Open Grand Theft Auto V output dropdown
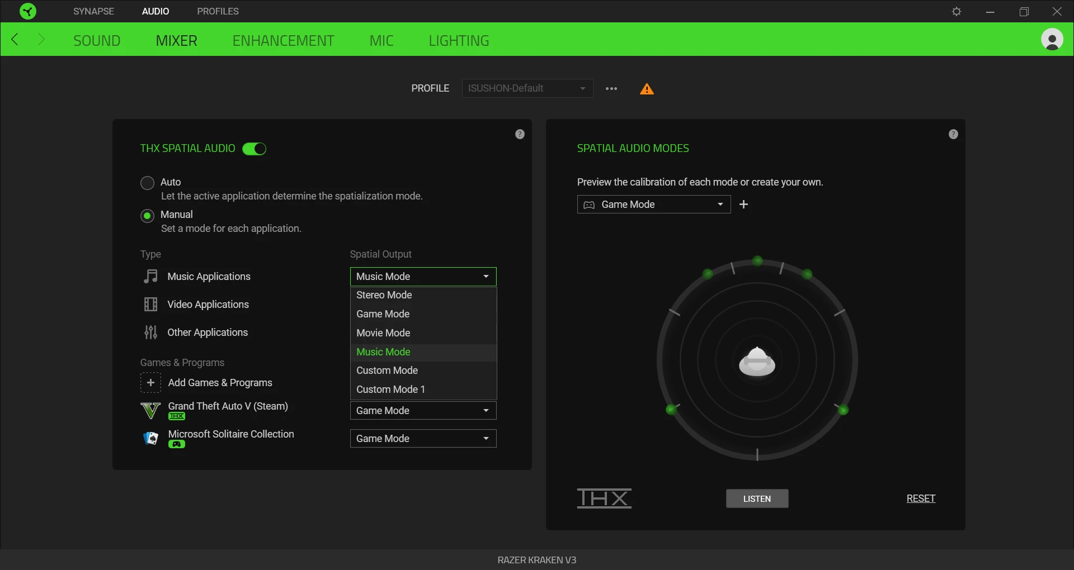Viewport: 1074px width, 570px height. click(423, 411)
